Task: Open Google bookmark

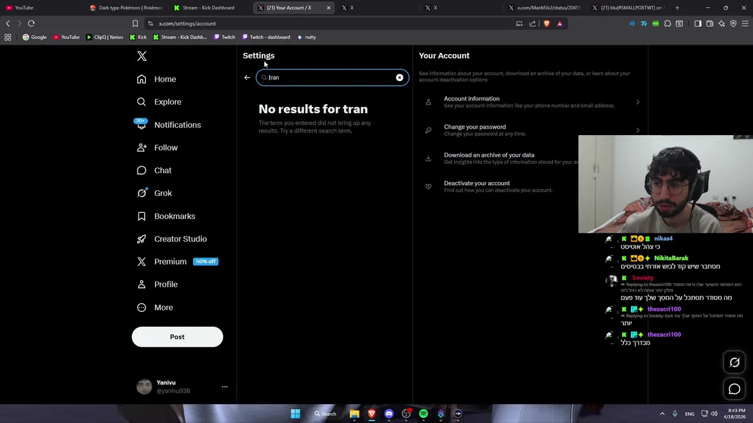Action: [x=34, y=37]
